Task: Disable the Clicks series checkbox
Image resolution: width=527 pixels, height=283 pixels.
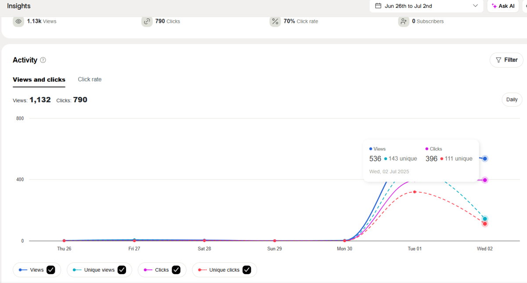Action: pyautogui.click(x=176, y=270)
